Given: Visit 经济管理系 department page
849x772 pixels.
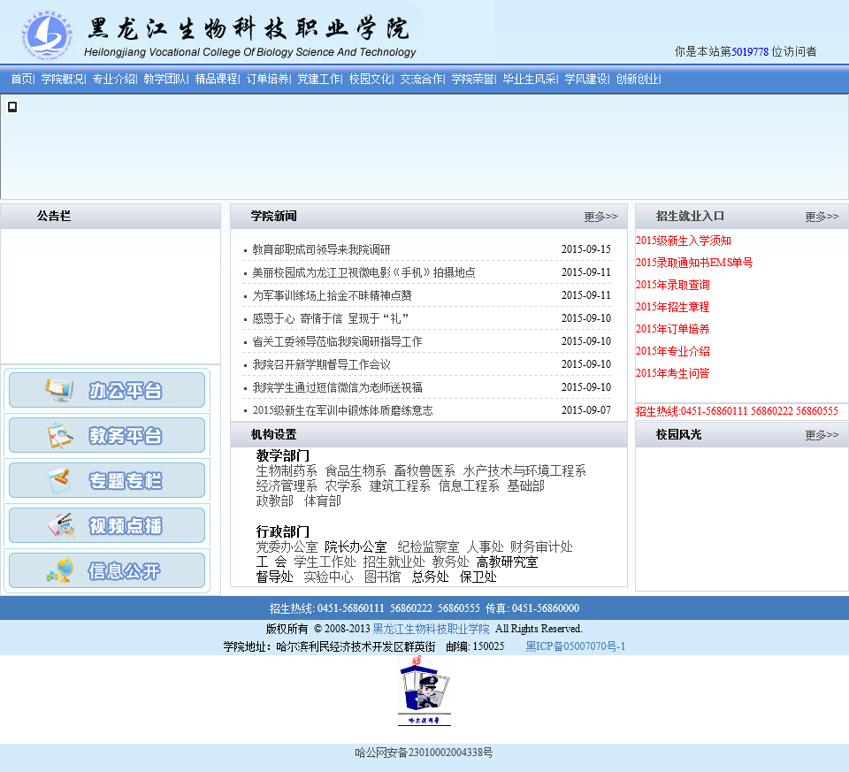Looking at the screenshot, I should 287,486.
